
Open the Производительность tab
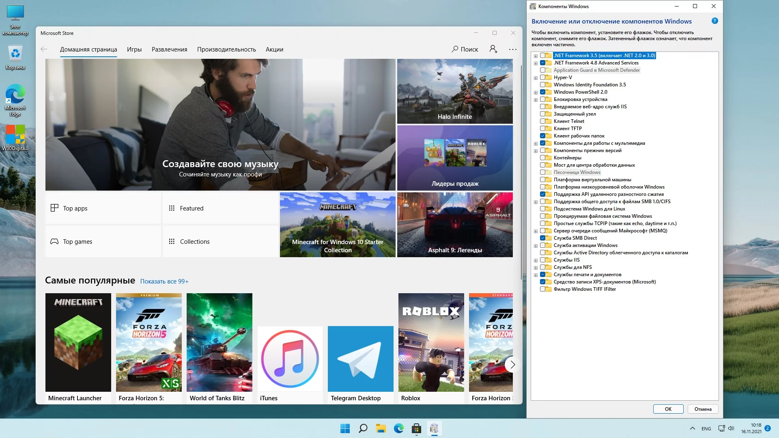226,49
